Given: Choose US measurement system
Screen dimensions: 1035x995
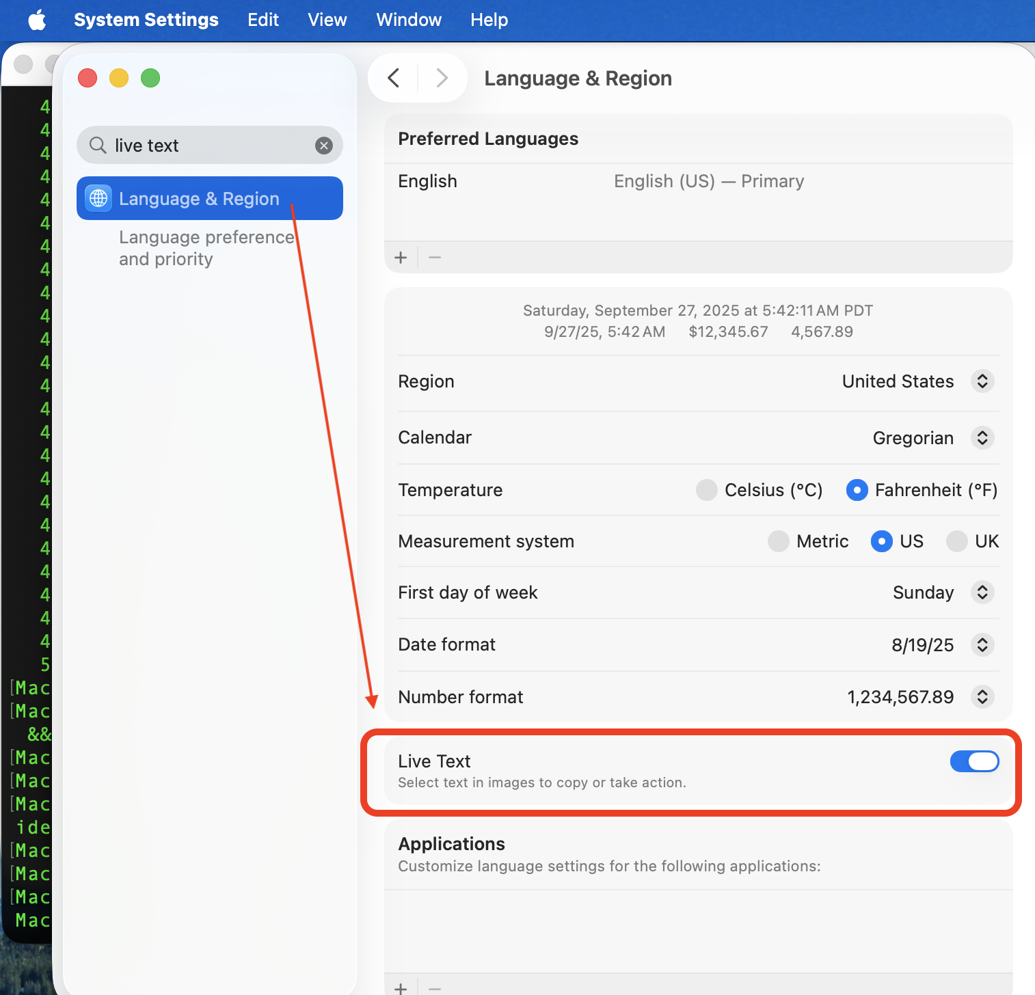Looking at the screenshot, I should [x=882, y=541].
